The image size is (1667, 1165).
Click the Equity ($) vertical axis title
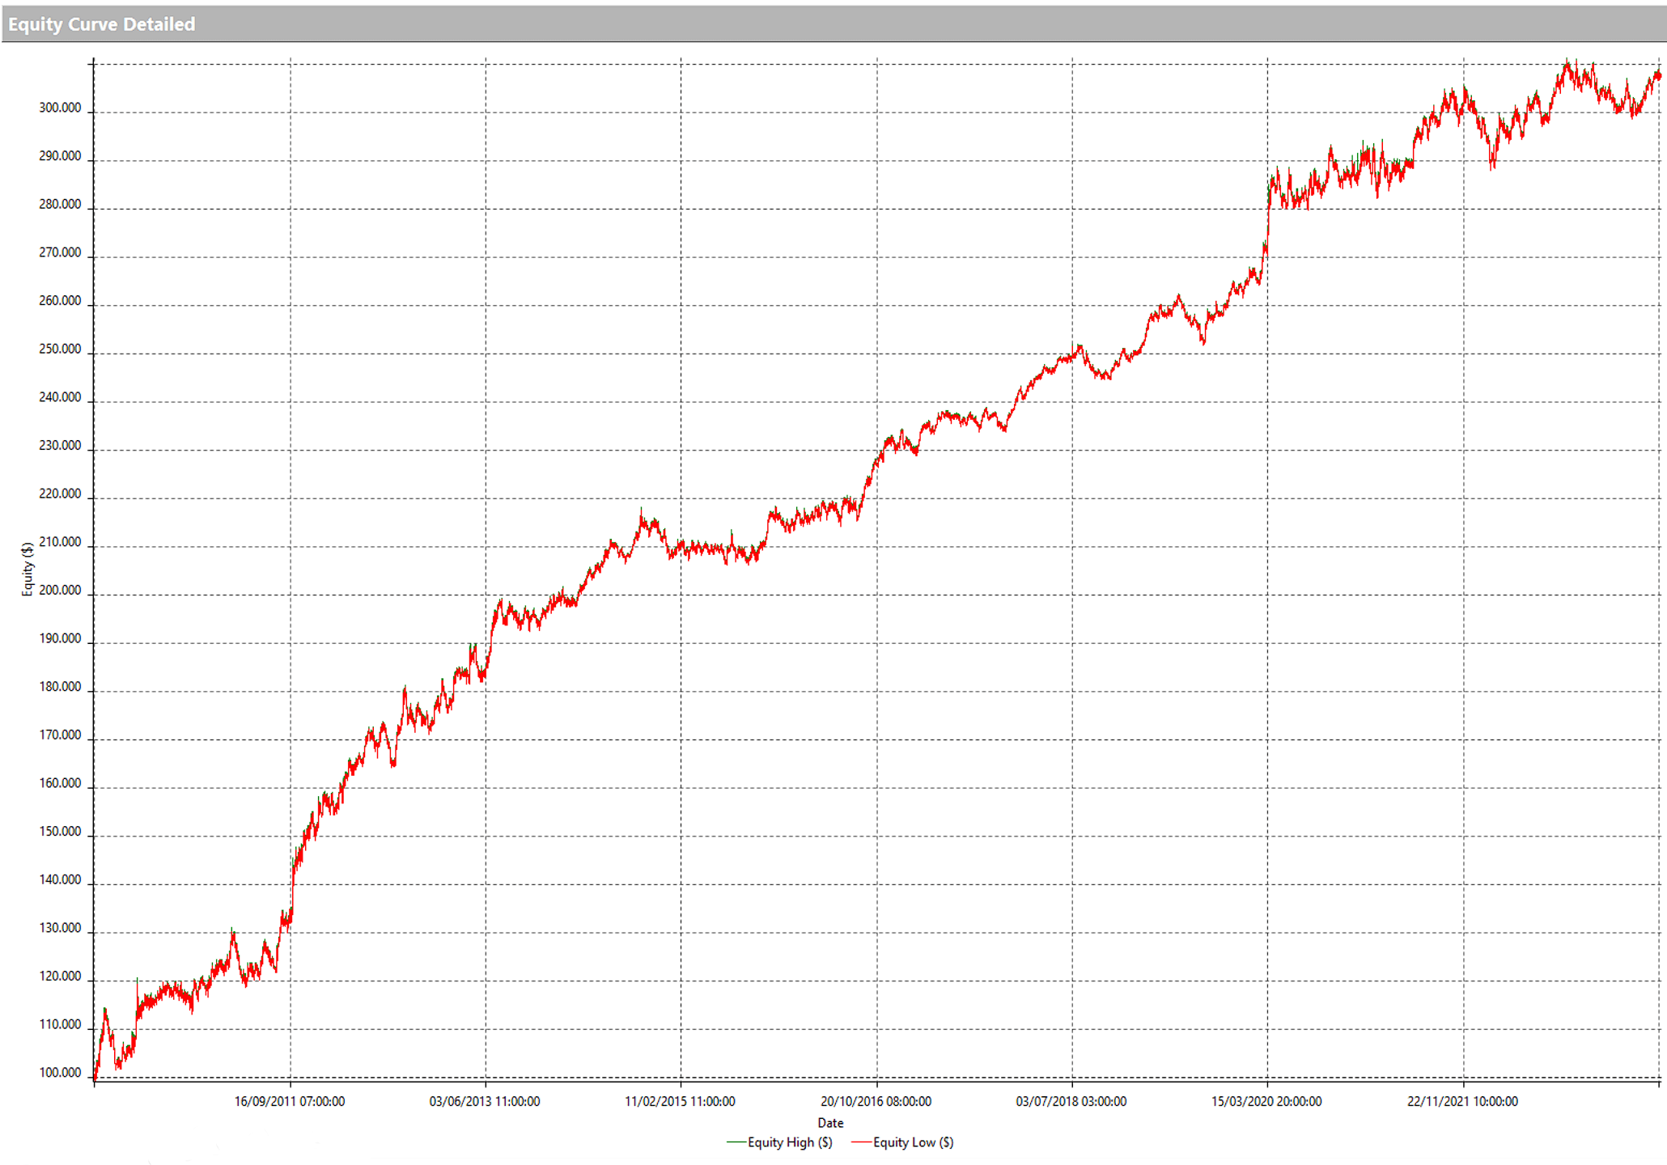pos(28,570)
